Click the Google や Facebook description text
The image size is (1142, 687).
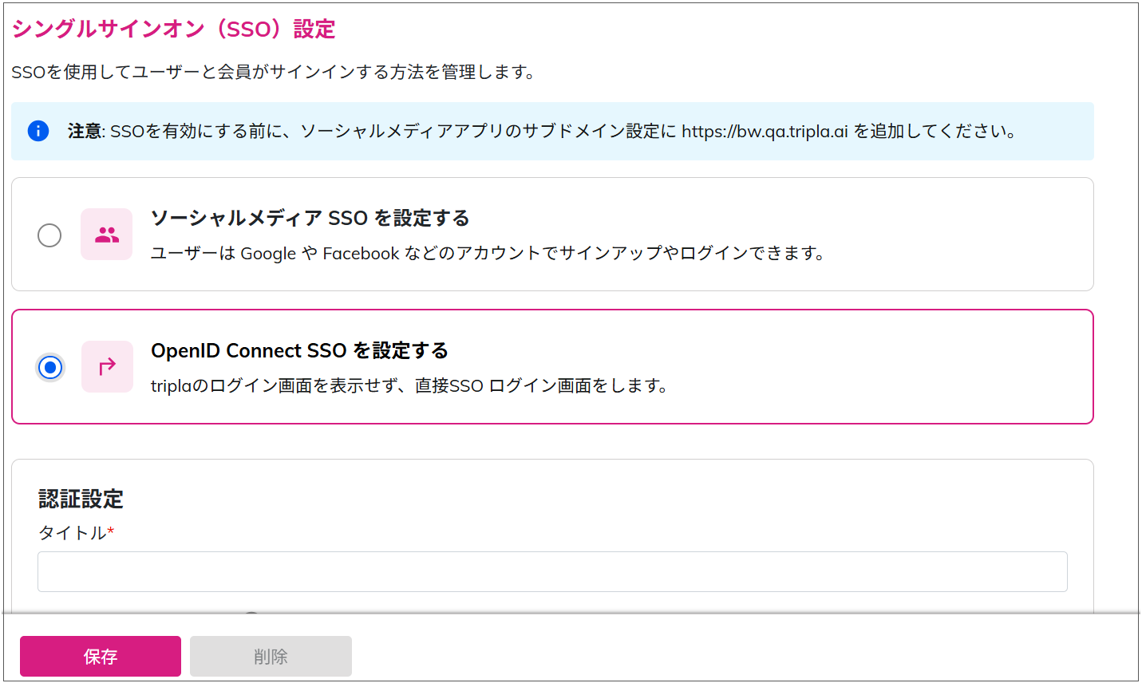[487, 254]
